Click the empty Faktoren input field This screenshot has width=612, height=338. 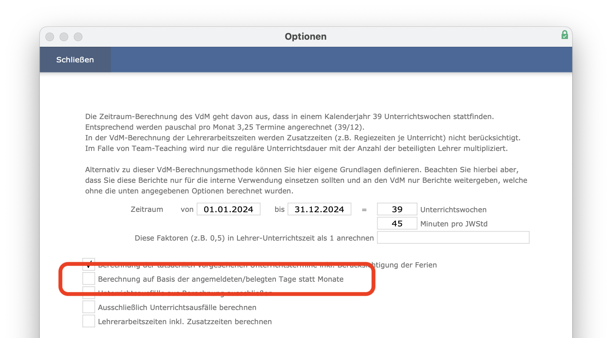[453, 237]
